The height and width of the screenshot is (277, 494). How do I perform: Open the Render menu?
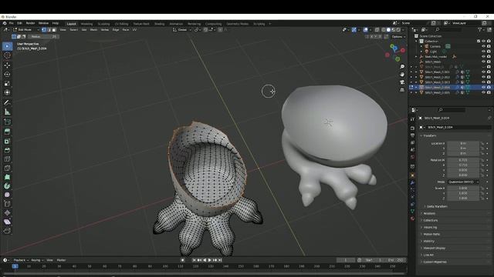30,23
